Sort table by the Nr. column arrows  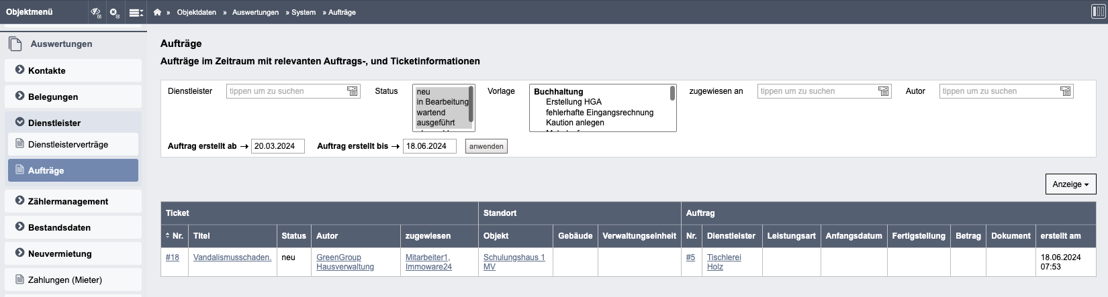[x=168, y=236]
